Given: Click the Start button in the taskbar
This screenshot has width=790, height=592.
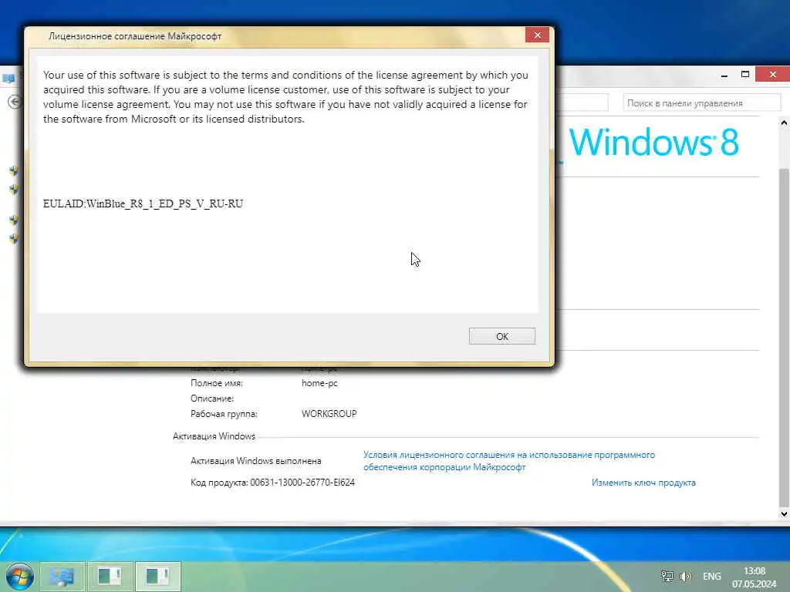Looking at the screenshot, I should pos(19,577).
